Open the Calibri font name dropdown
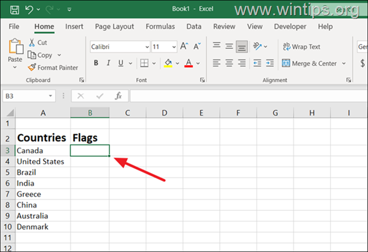The width and height of the screenshot is (368, 252). [146, 47]
